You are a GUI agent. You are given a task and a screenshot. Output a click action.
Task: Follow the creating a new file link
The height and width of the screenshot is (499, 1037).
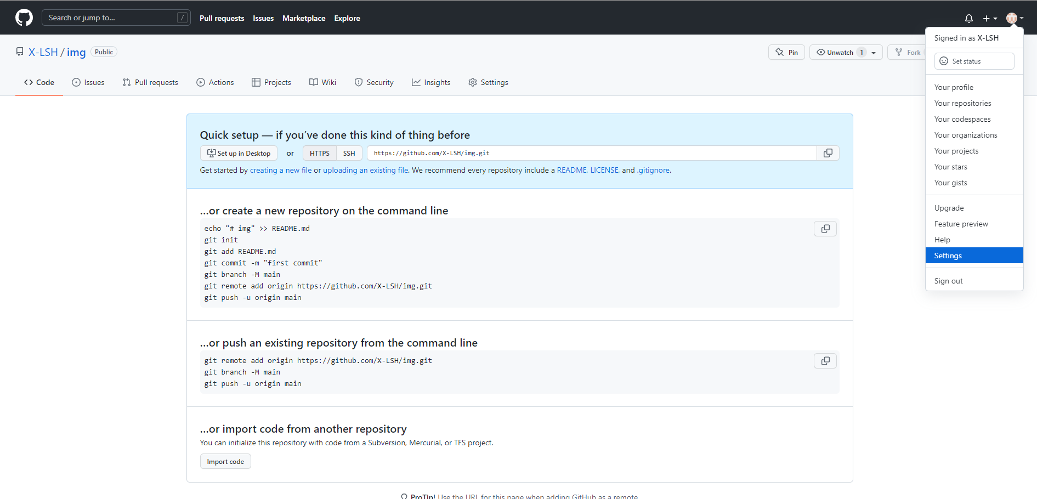tap(281, 170)
